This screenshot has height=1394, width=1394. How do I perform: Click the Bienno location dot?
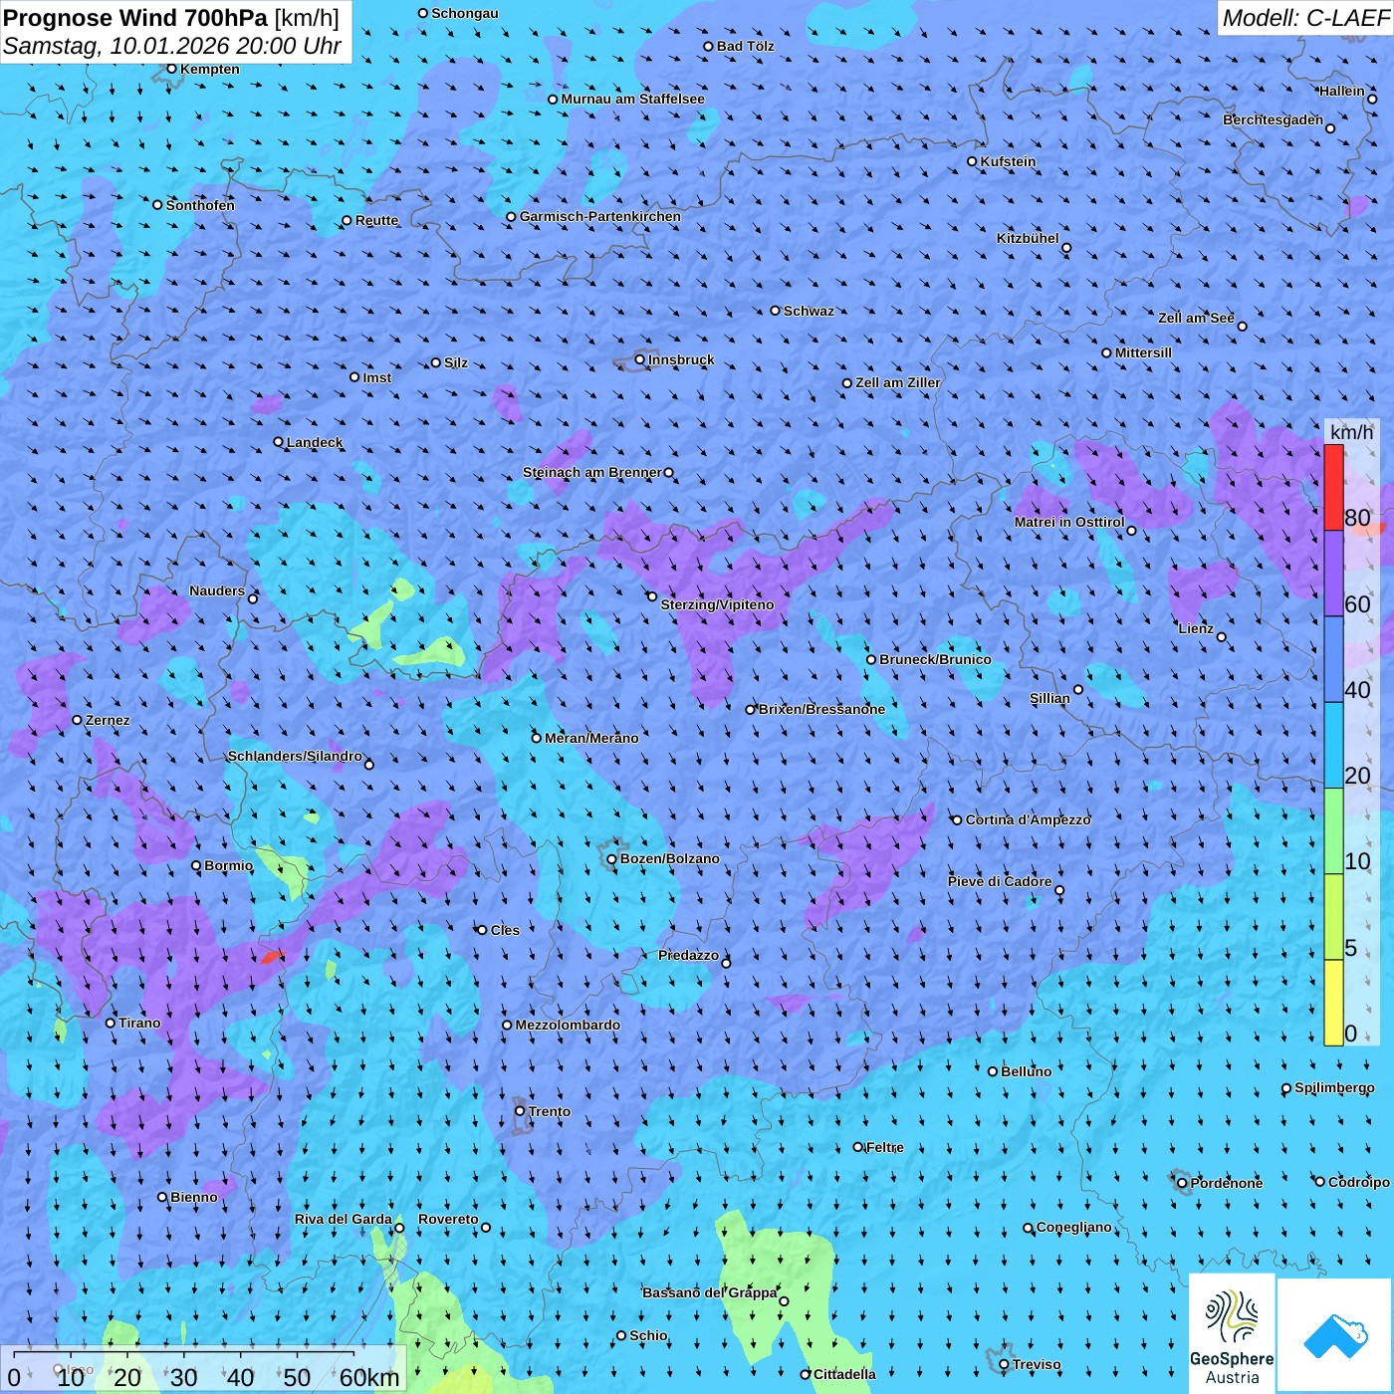coord(162,1197)
